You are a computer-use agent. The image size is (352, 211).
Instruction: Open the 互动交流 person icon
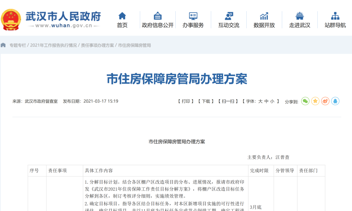click(229, 16)
